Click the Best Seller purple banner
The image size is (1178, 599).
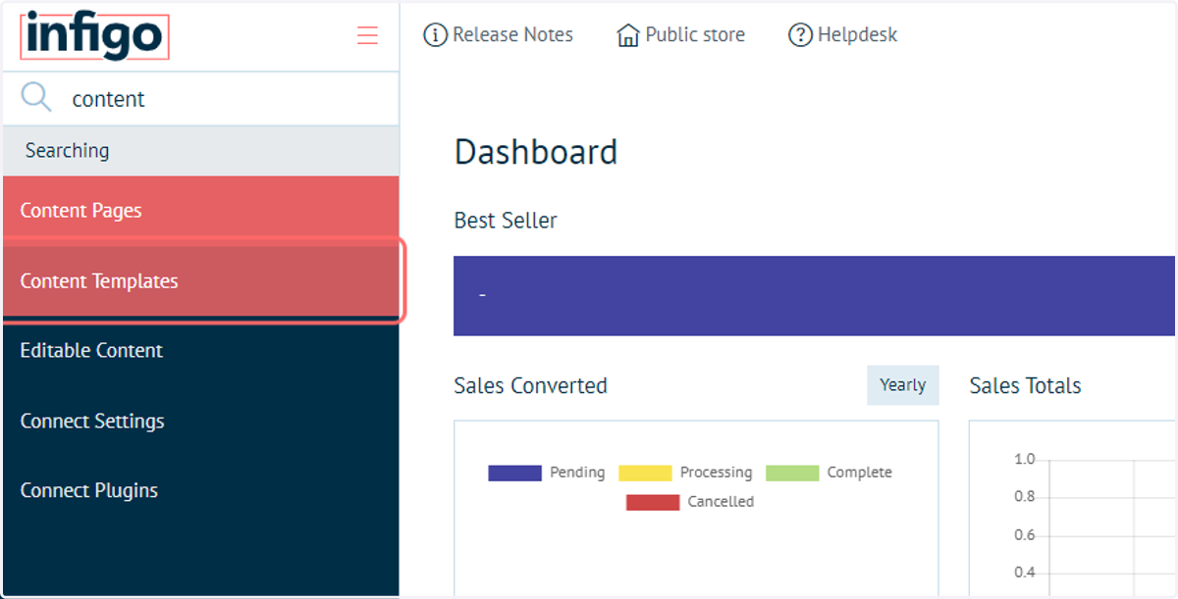click(x=815, y=296)
